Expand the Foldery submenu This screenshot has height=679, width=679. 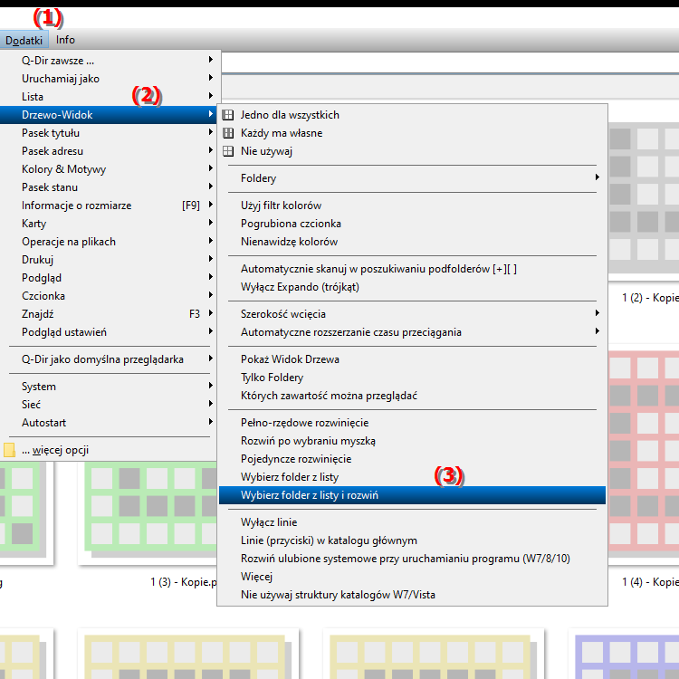pos(412,178)
